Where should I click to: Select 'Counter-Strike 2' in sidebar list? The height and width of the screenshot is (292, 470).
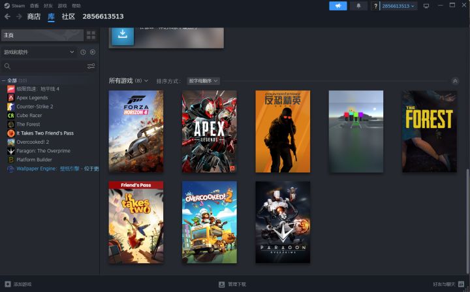[35, 106]
